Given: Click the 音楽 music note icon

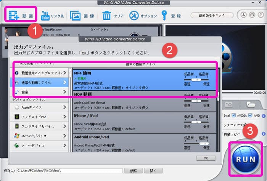Looking at the screenshot, I should pyautogui.click(x=17, y=92).
